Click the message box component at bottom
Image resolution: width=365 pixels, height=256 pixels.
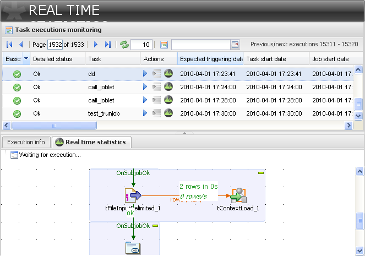(x=133, y=248)
